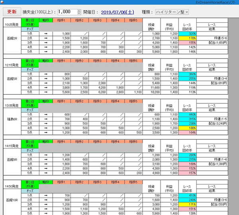The height and width of the screenshot is (215, 239).
Task: Increase loss amount with spinner up arrow
Action: [x=80, y=10]
